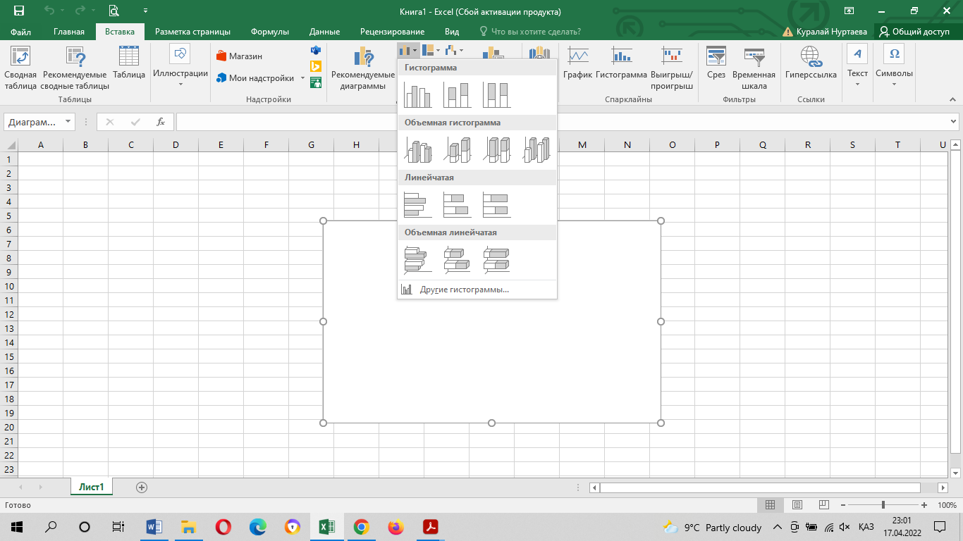Image resolution: width=963 pixels, height=541 pixels.
Task: Open the Name Box dropdown arrow
Action: [x=68, y=122]
